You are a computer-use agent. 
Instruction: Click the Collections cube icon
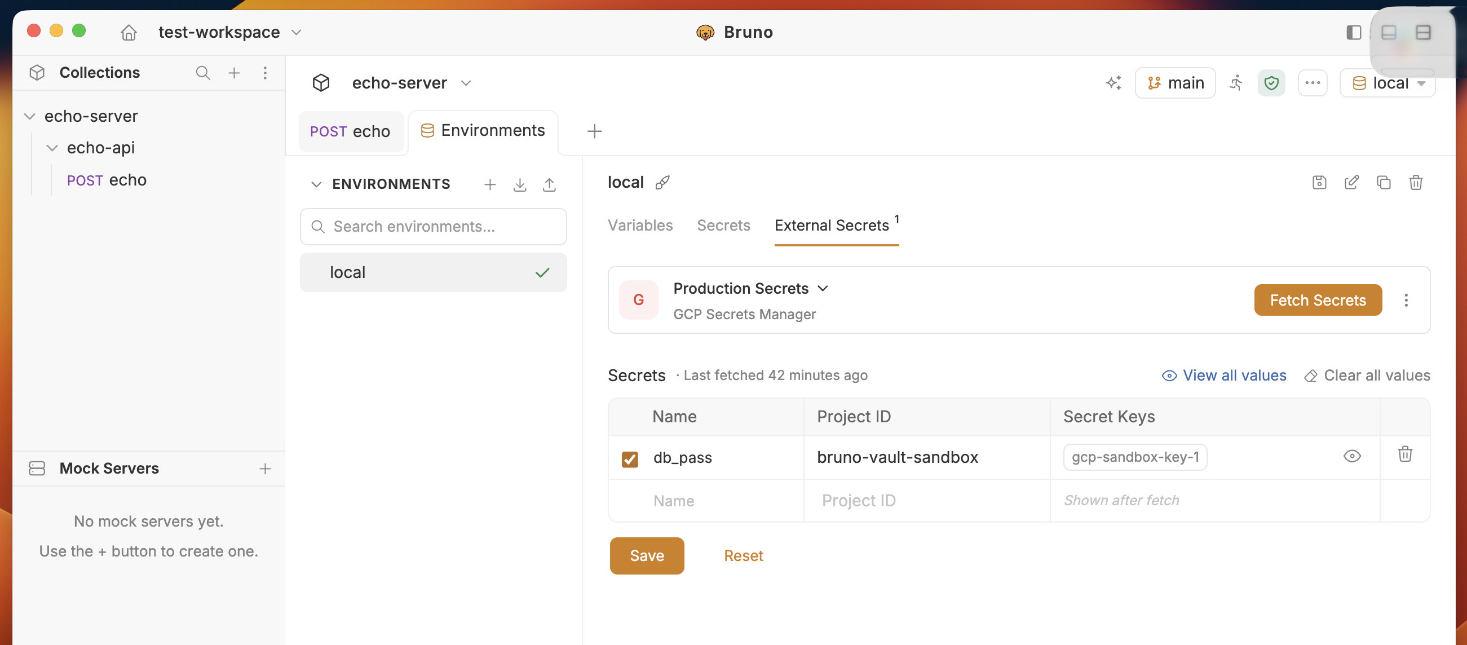pos(37,73)
